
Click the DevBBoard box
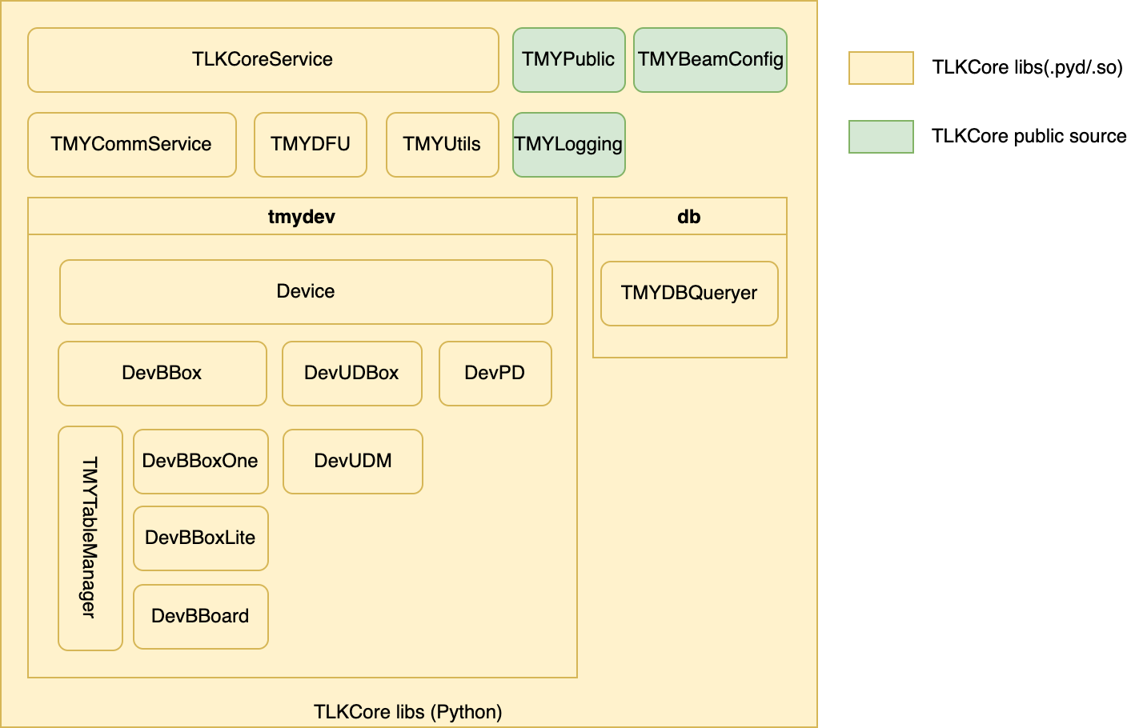click(x=201, y=617)
